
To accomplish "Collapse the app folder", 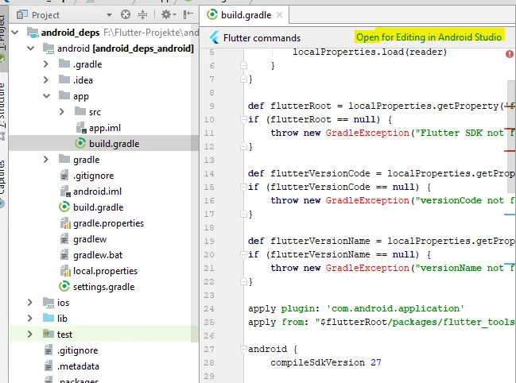I will click(x=46, y=96).
